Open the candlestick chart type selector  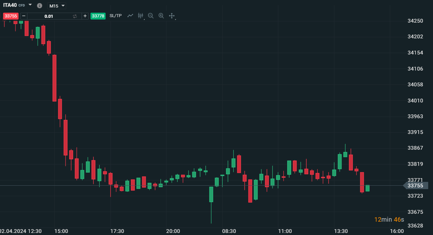[140, 15]
